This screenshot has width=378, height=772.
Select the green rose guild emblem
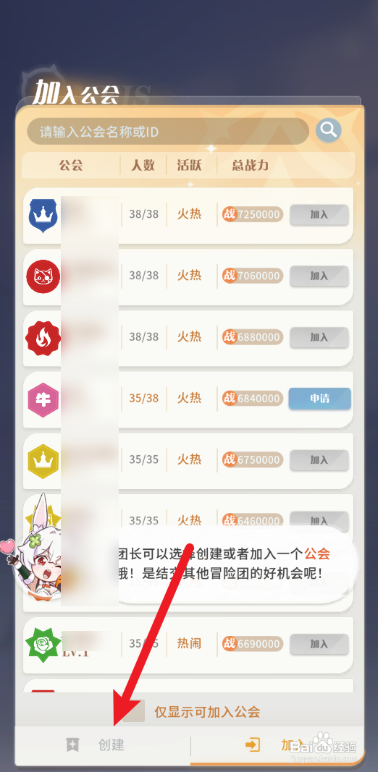pyautogui.click(x=43, y=644)
